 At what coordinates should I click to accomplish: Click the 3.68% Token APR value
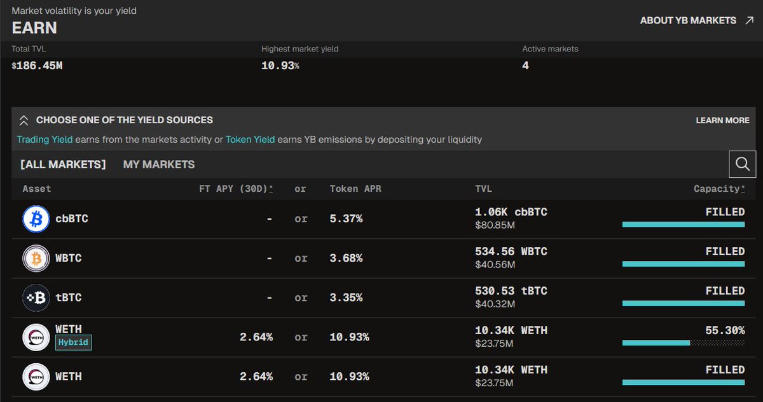(346, 258)
